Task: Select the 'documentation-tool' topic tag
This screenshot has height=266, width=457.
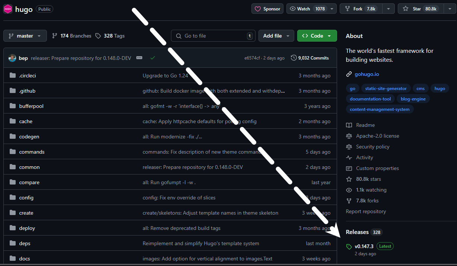Action: point(370,99)
